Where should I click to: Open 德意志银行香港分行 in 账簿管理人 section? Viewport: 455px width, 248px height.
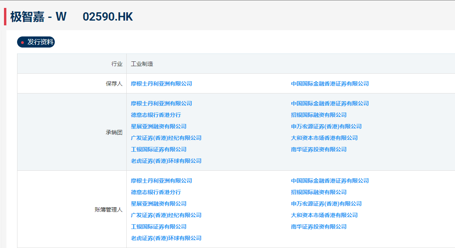(x=156, y=192)
